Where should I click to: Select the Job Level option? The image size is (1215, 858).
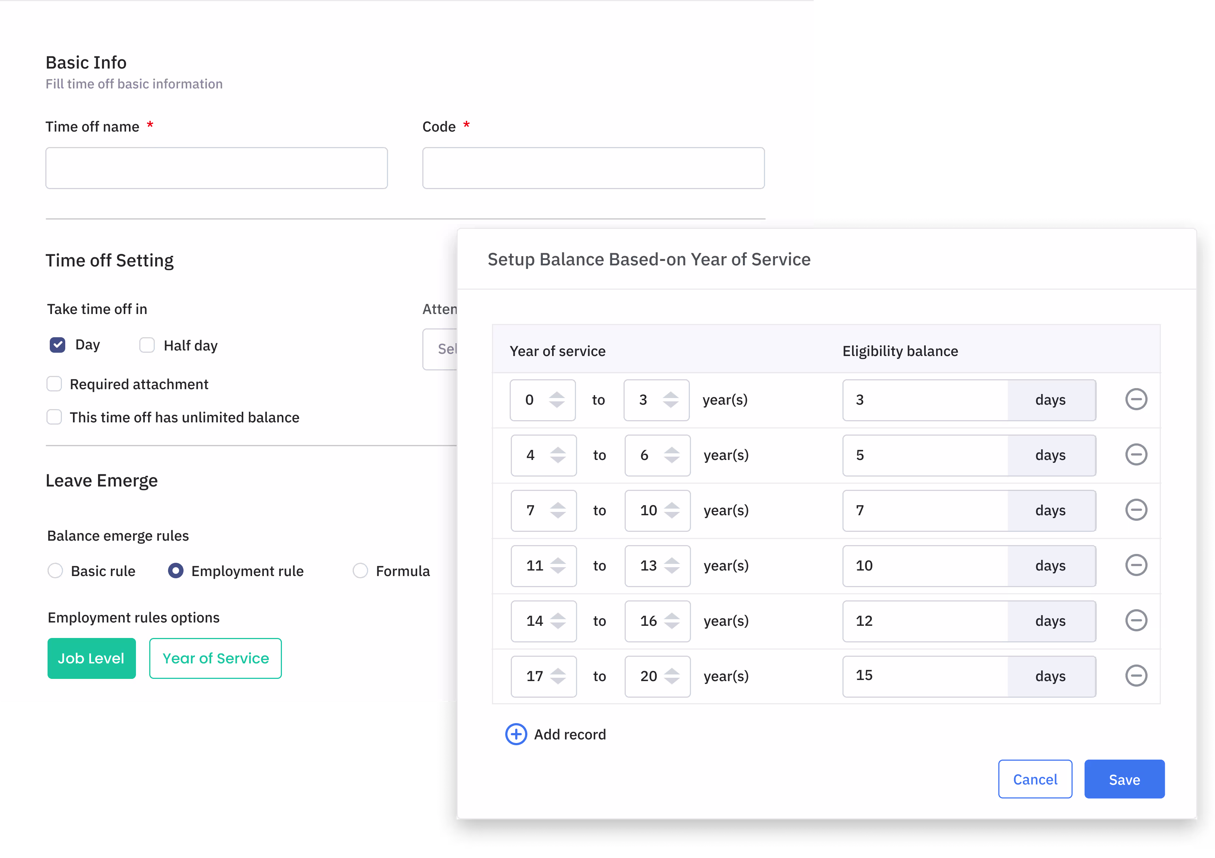click(91, 659)
